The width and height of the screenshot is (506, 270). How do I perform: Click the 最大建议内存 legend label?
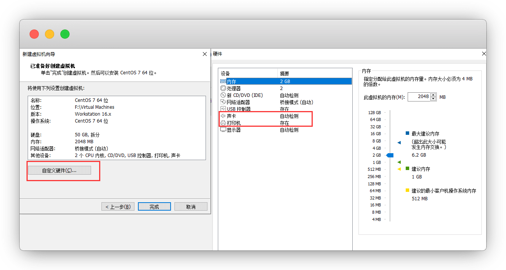(425, 134)
